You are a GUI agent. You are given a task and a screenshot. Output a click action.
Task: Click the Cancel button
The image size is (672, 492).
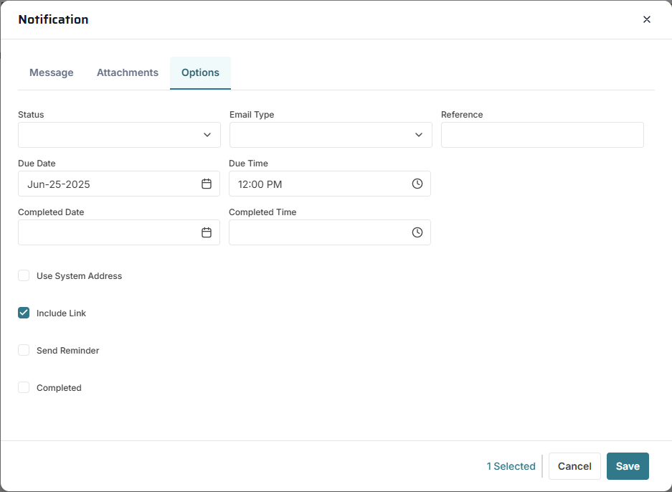point(574,466)
